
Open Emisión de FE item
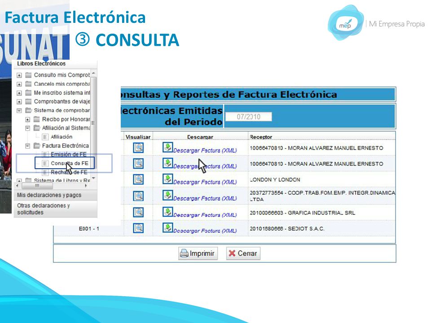[x=68, y=154]
